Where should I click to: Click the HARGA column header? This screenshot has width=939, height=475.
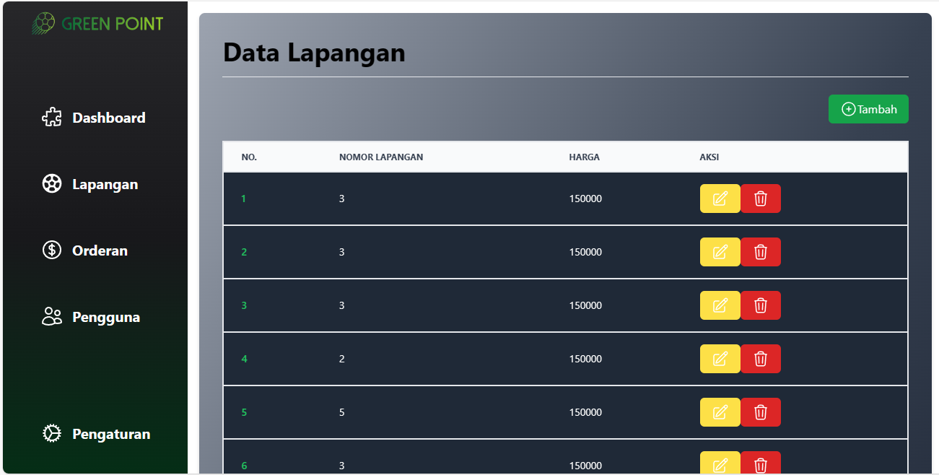coord(584,157)
